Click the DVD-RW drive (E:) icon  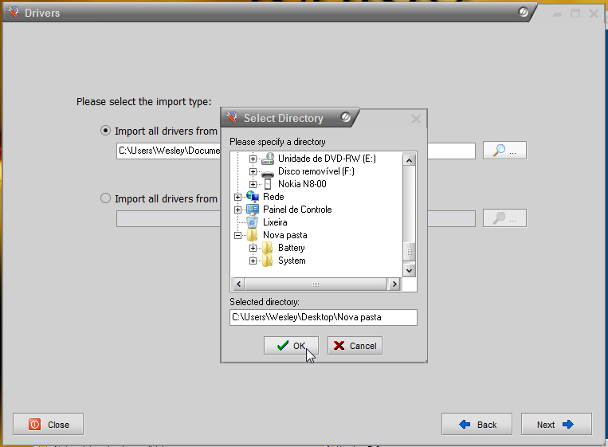coord(268,159)
